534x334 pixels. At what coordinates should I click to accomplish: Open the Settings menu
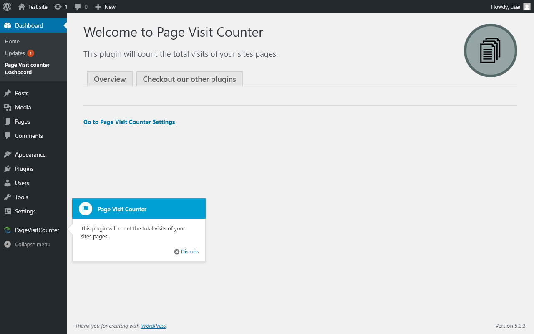(33, 211)
